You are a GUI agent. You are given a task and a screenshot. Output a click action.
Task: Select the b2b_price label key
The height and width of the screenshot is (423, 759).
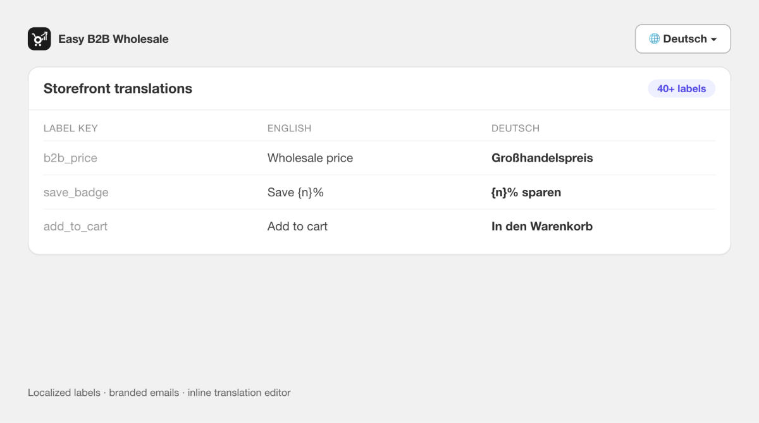(70, 158)
